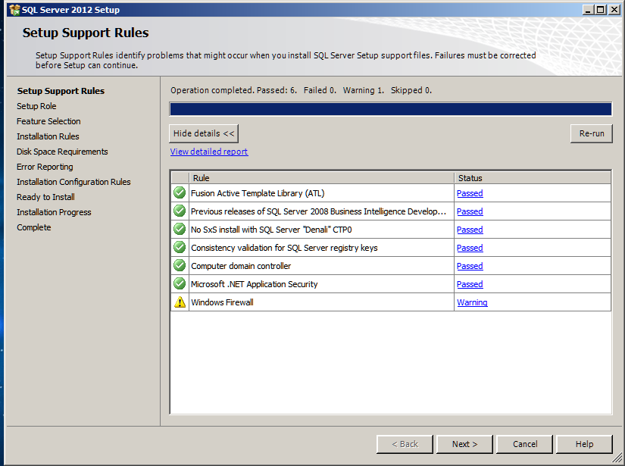Click the green check icon beside Fusion ATL rule
The width and height of the screenshot is (625, 466).
(180, 193)
